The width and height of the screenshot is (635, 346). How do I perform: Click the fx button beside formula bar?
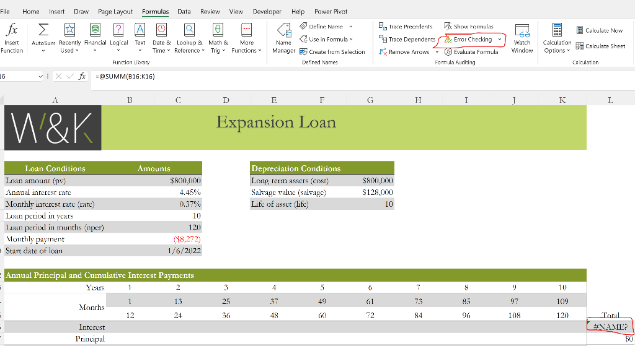click(x=82, y=76)
